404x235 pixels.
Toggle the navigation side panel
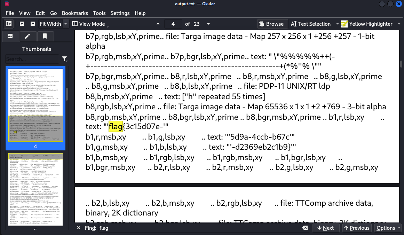coord(8,24)
